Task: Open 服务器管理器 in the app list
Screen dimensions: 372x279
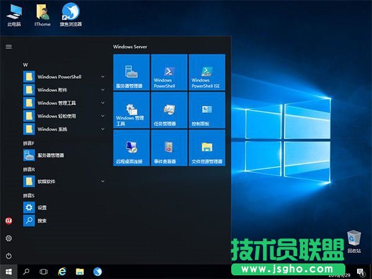Action: click(x=64, y=155)
